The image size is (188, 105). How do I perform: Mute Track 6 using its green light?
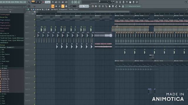[x=35, y=48]
